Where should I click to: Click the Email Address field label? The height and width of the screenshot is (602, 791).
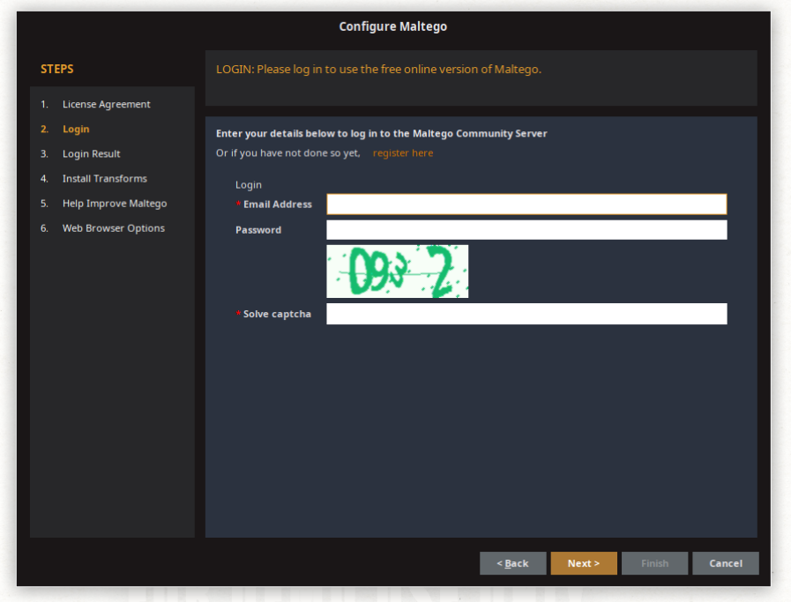point(277,204)
